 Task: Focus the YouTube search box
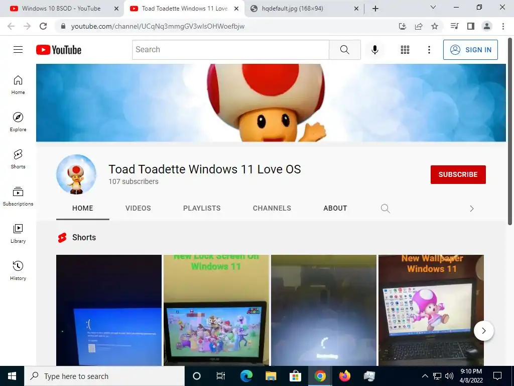coord(230,50)
